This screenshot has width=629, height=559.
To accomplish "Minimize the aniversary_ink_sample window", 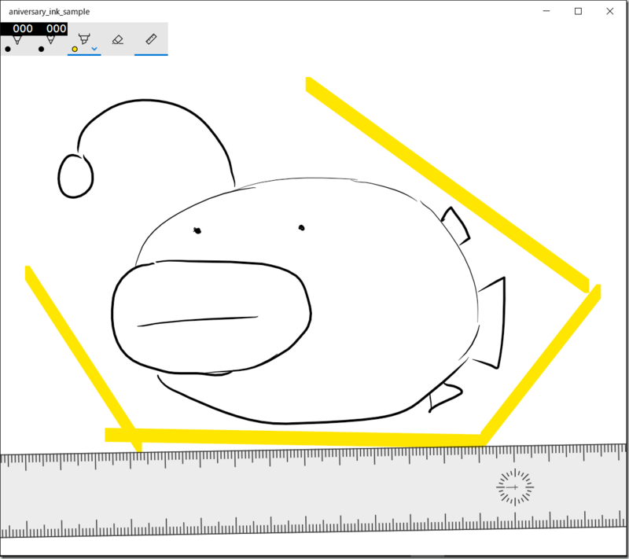I will [x=546, y=11].
